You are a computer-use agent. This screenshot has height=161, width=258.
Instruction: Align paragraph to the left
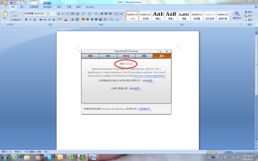(x=83, y=19)
